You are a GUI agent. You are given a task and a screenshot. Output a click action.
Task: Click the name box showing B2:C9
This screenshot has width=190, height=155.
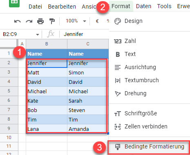click(21, 34)
